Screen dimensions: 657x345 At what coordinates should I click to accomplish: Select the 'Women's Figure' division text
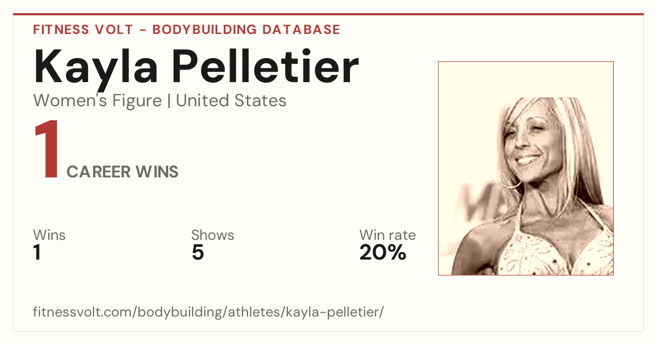pyautogui.click(x=97, y=101)
